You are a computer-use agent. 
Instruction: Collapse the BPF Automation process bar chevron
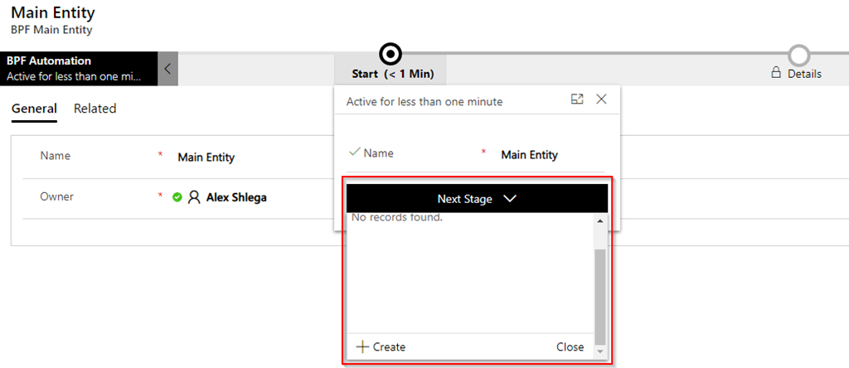click(x=167, y=69)
